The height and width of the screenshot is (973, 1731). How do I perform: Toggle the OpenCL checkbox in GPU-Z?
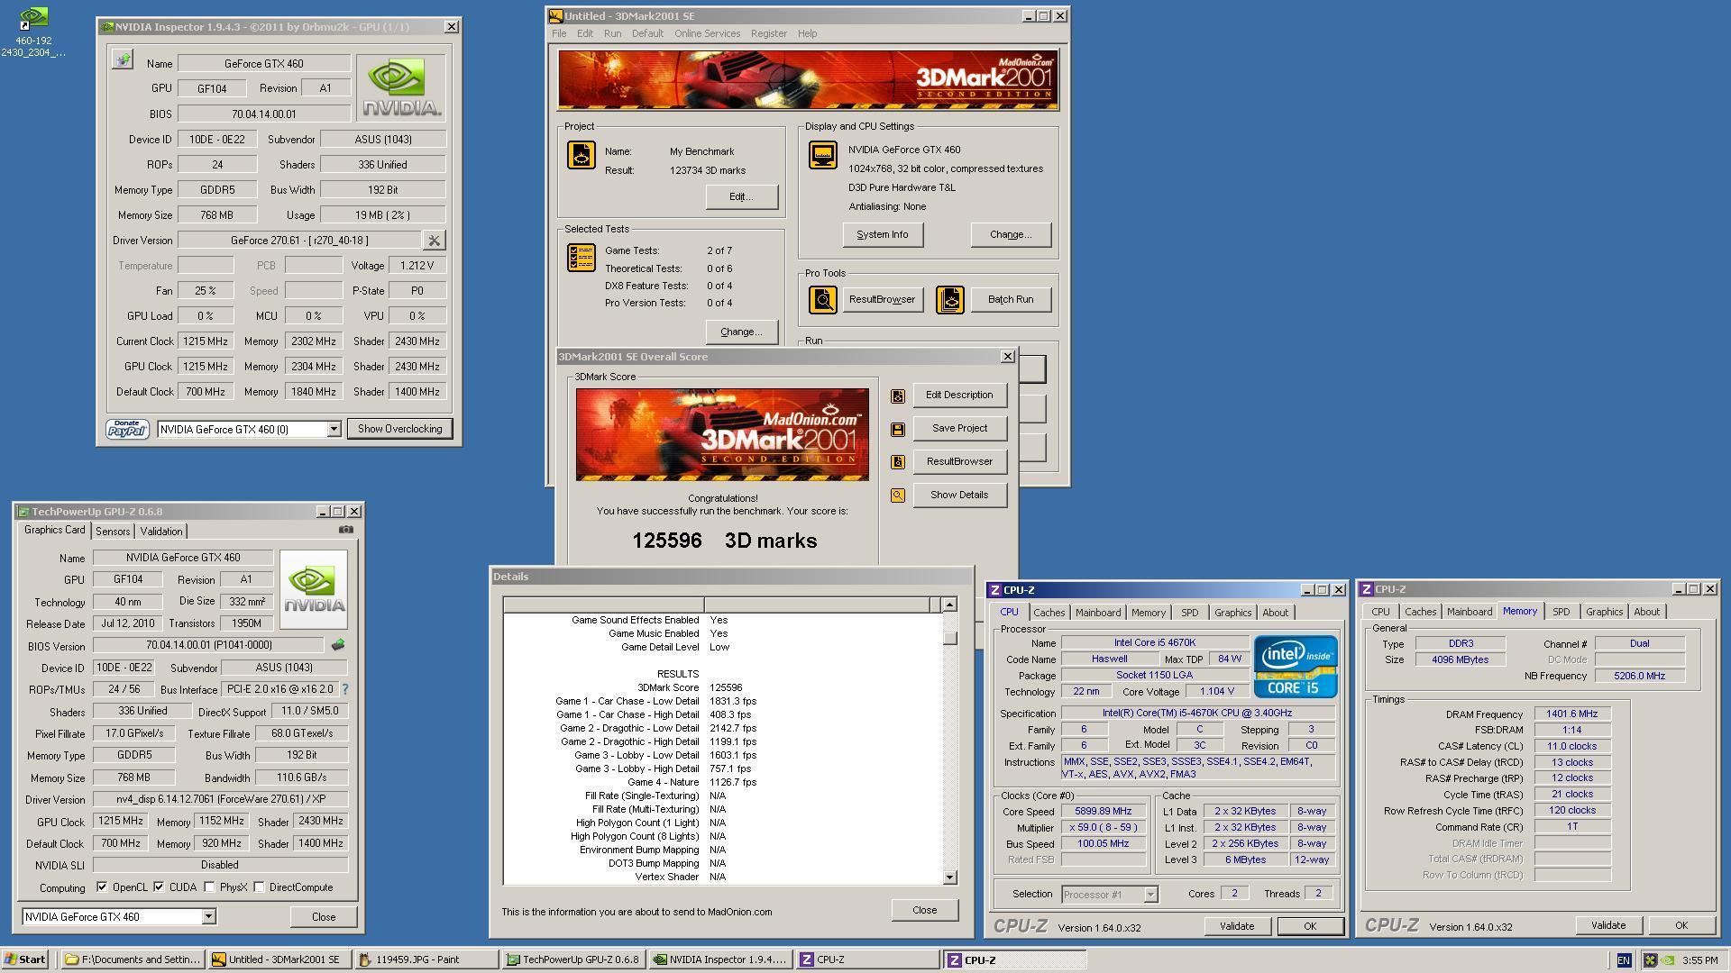pyautogui.click(x=102, y=887)
